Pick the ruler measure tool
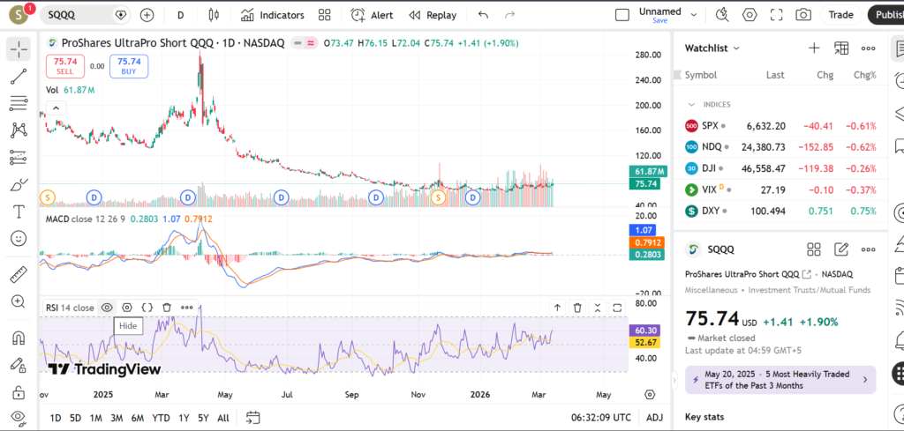Viewport: 904px width, 431px height. coord(19,274)
